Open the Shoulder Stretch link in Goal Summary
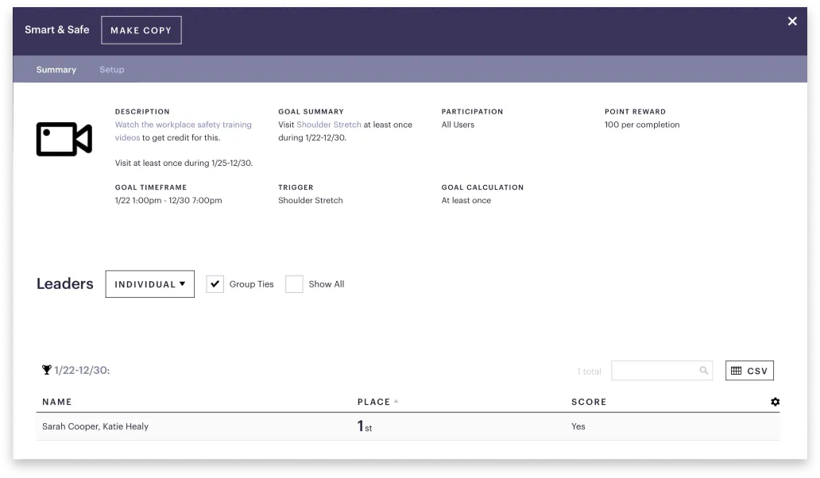Screen dimensions: 820x478 tap(329, 125)
